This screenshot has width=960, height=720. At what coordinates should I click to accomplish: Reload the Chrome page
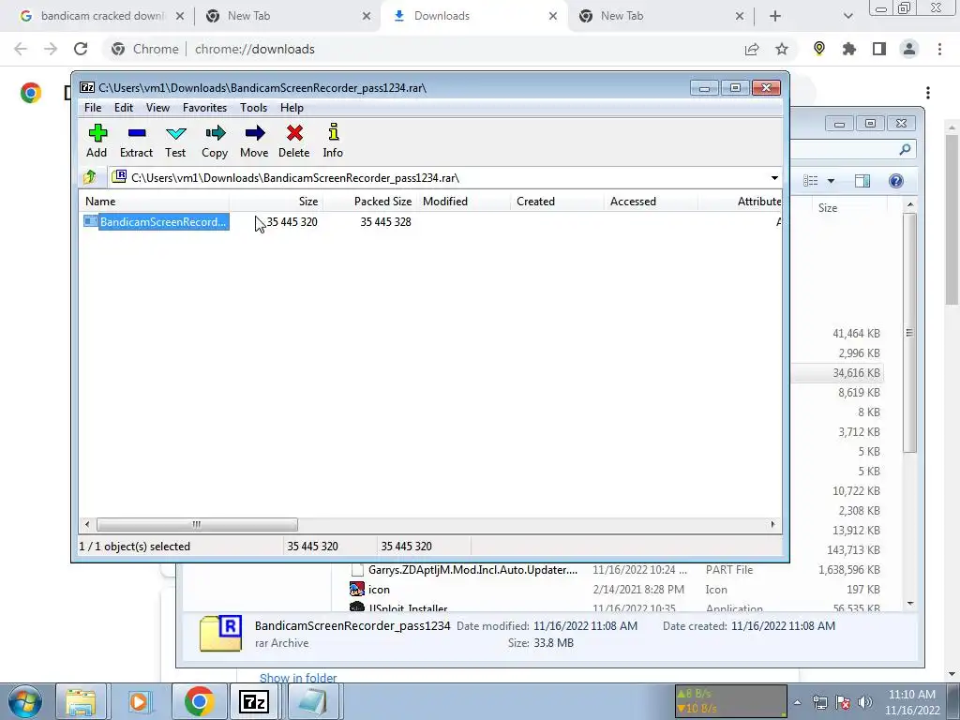81,49
